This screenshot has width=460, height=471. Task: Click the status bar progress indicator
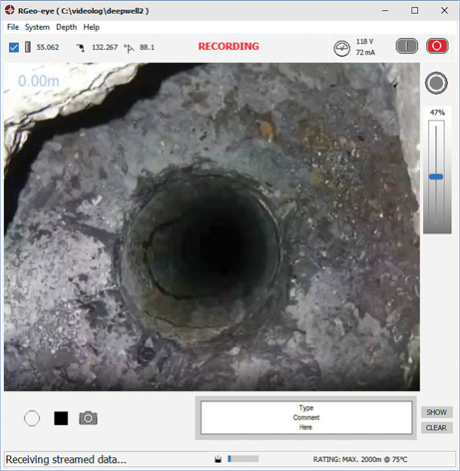243,459
